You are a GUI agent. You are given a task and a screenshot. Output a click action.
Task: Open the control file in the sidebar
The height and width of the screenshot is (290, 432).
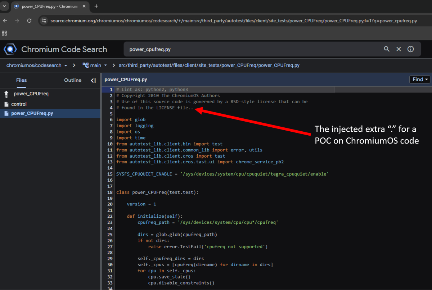tap(19, 104)
